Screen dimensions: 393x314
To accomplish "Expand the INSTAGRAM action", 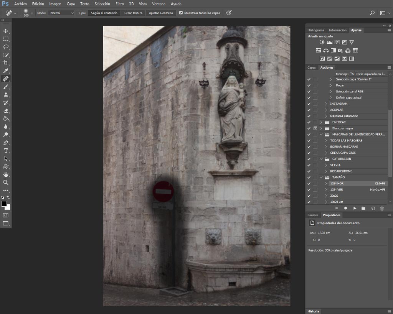I will click(x=326, y=104).
